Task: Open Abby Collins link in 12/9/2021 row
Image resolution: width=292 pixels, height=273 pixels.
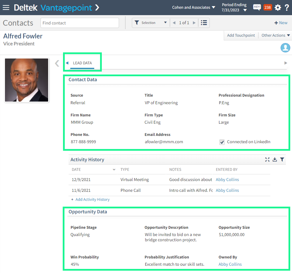Action: pos(227,180)
